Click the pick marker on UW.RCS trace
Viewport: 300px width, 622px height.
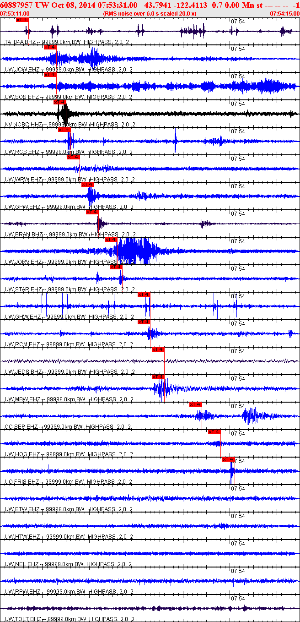pos(64,130)
